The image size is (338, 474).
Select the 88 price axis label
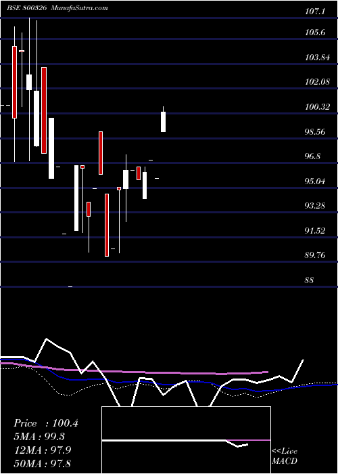click(x=310, y=280)
